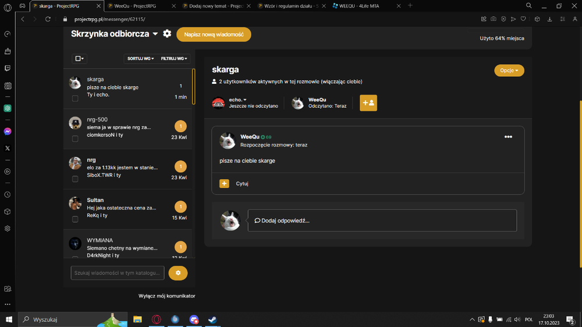Open inbox settings gear next to Skrzynka odbiorcza

(x=167, y=34)
